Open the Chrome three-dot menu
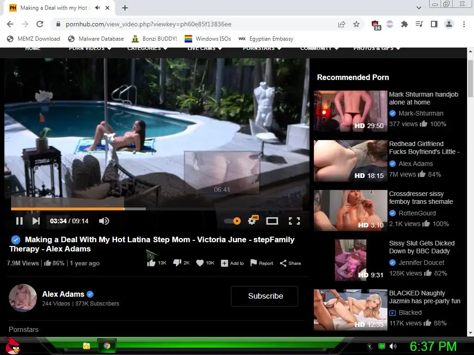Viewport: 474px width, 355px height. 464,24
